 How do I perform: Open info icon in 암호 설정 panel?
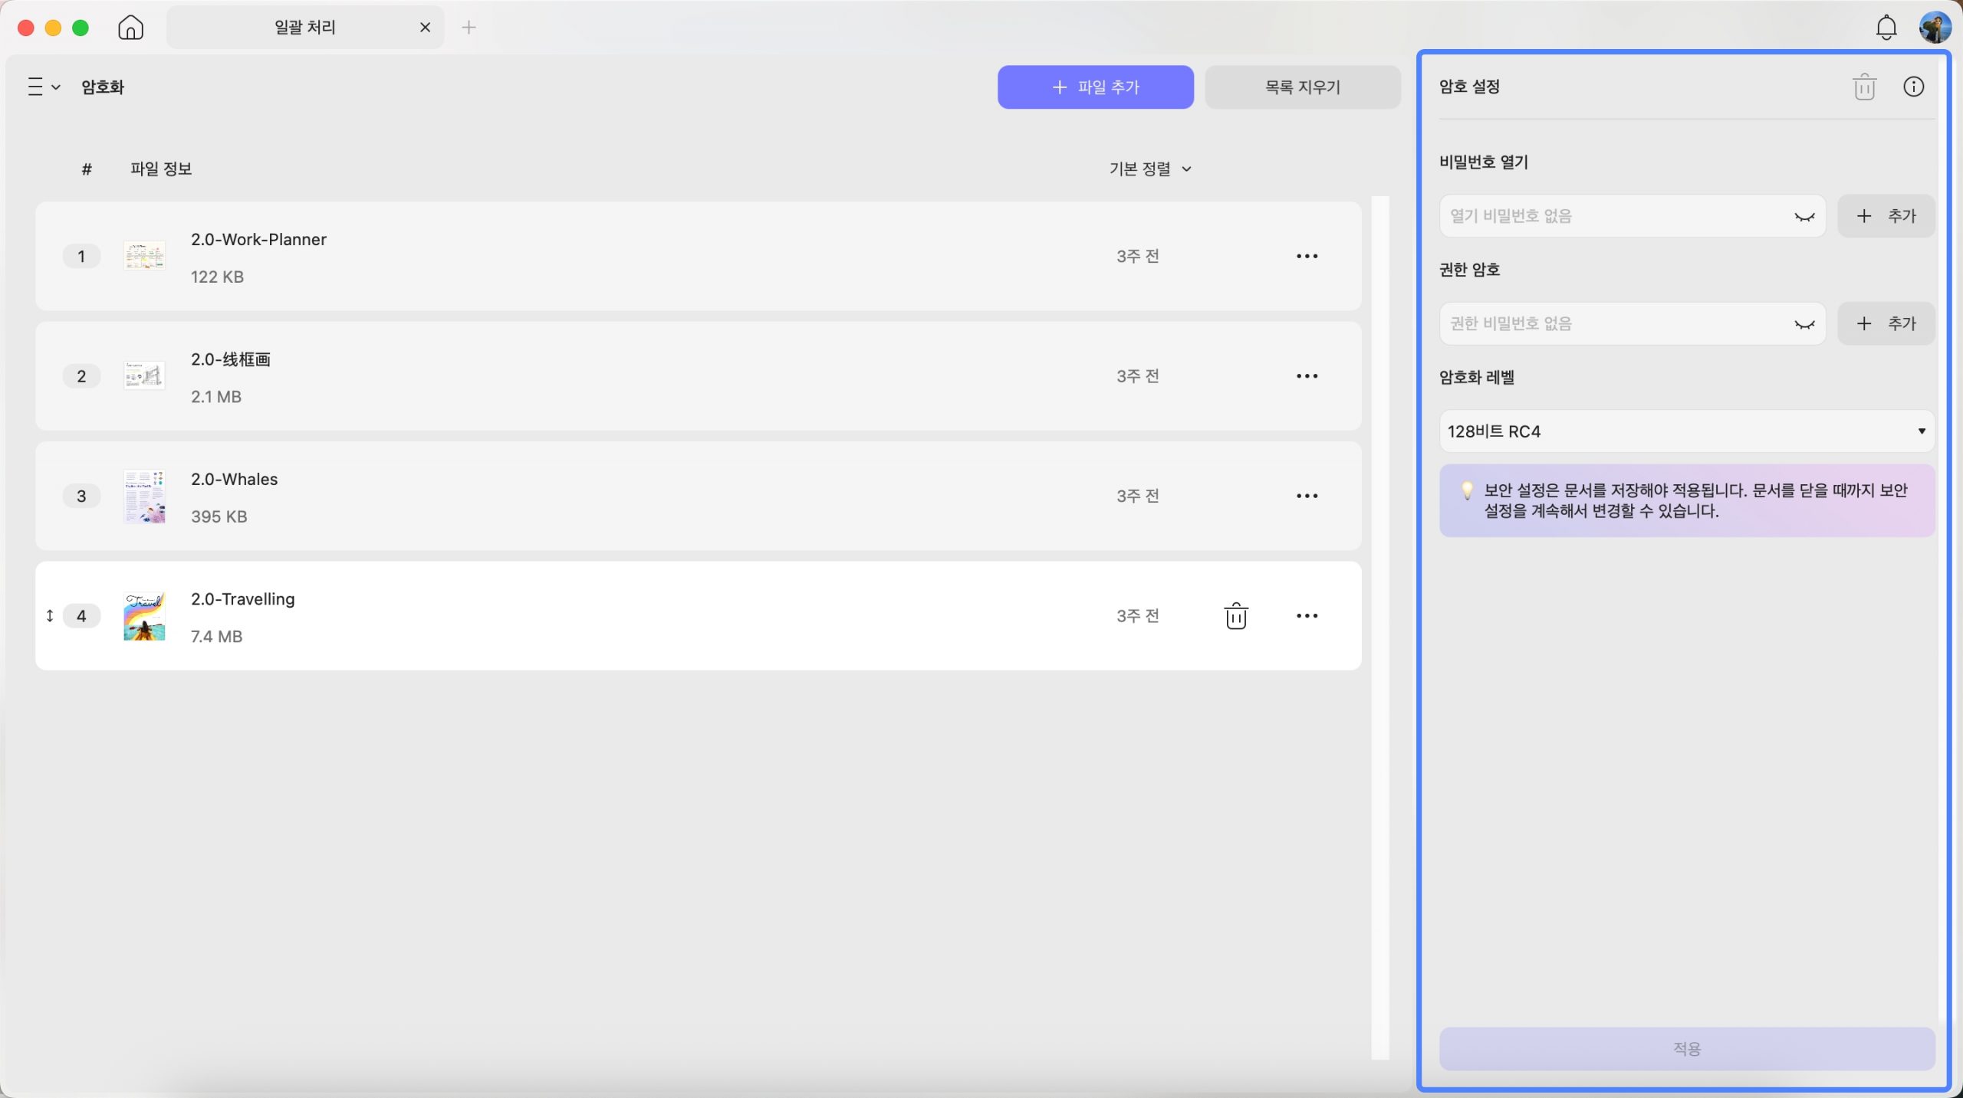[1913, 87]
